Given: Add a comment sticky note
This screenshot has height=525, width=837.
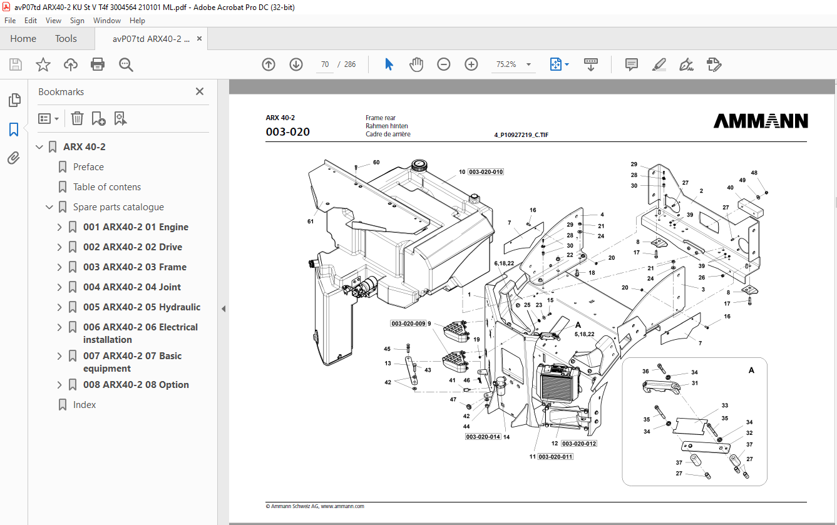Looking at the screenshot, I should coord(632,64).
